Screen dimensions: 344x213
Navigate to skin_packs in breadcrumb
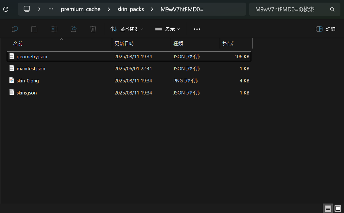(x=130, y=9)
